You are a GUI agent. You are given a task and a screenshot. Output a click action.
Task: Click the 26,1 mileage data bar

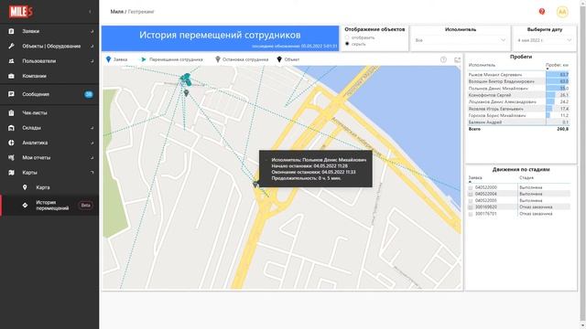coord(550,95)
